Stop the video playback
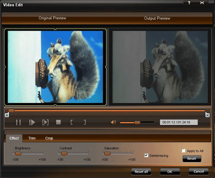 click(58, 122)
